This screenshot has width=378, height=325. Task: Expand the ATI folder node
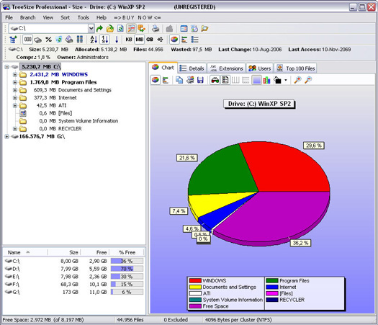15,105
